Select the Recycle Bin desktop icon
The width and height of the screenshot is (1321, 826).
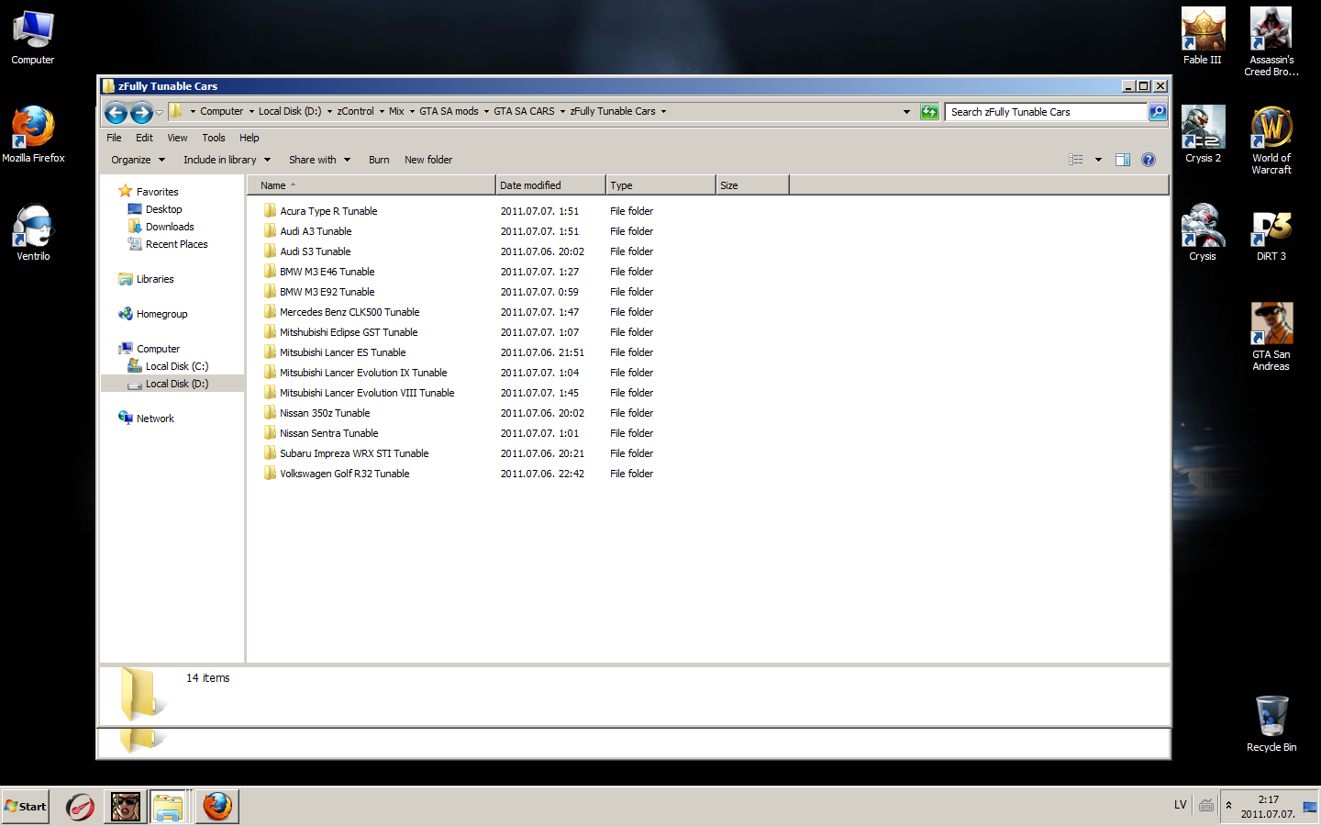coord(1271,724)
